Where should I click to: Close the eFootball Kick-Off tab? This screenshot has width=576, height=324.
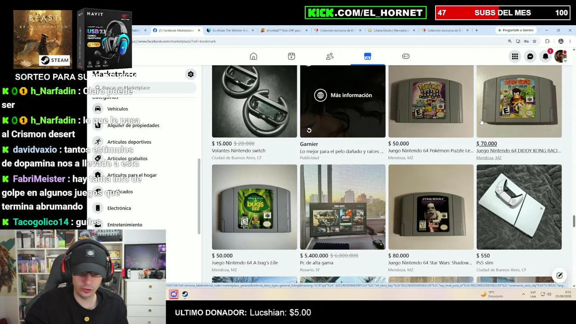coord(306,30)
